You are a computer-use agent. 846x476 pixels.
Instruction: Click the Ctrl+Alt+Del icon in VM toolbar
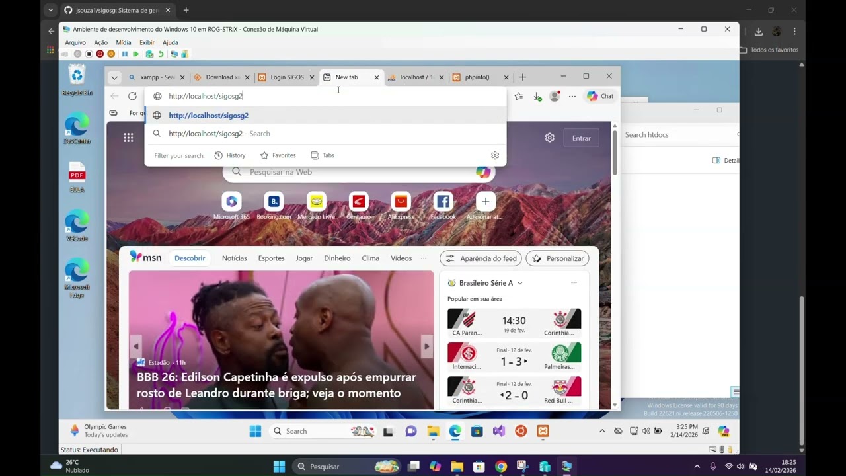pos(65,54)
